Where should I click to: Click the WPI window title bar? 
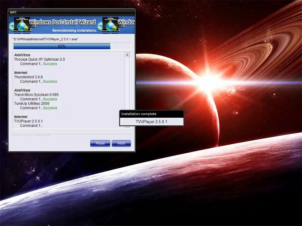[x=72, y=12]
